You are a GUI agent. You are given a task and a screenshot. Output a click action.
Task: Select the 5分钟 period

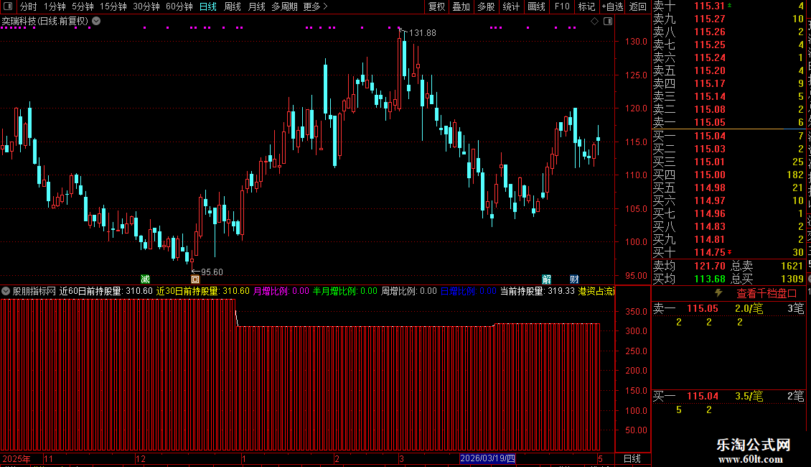[x=83, y=6]
